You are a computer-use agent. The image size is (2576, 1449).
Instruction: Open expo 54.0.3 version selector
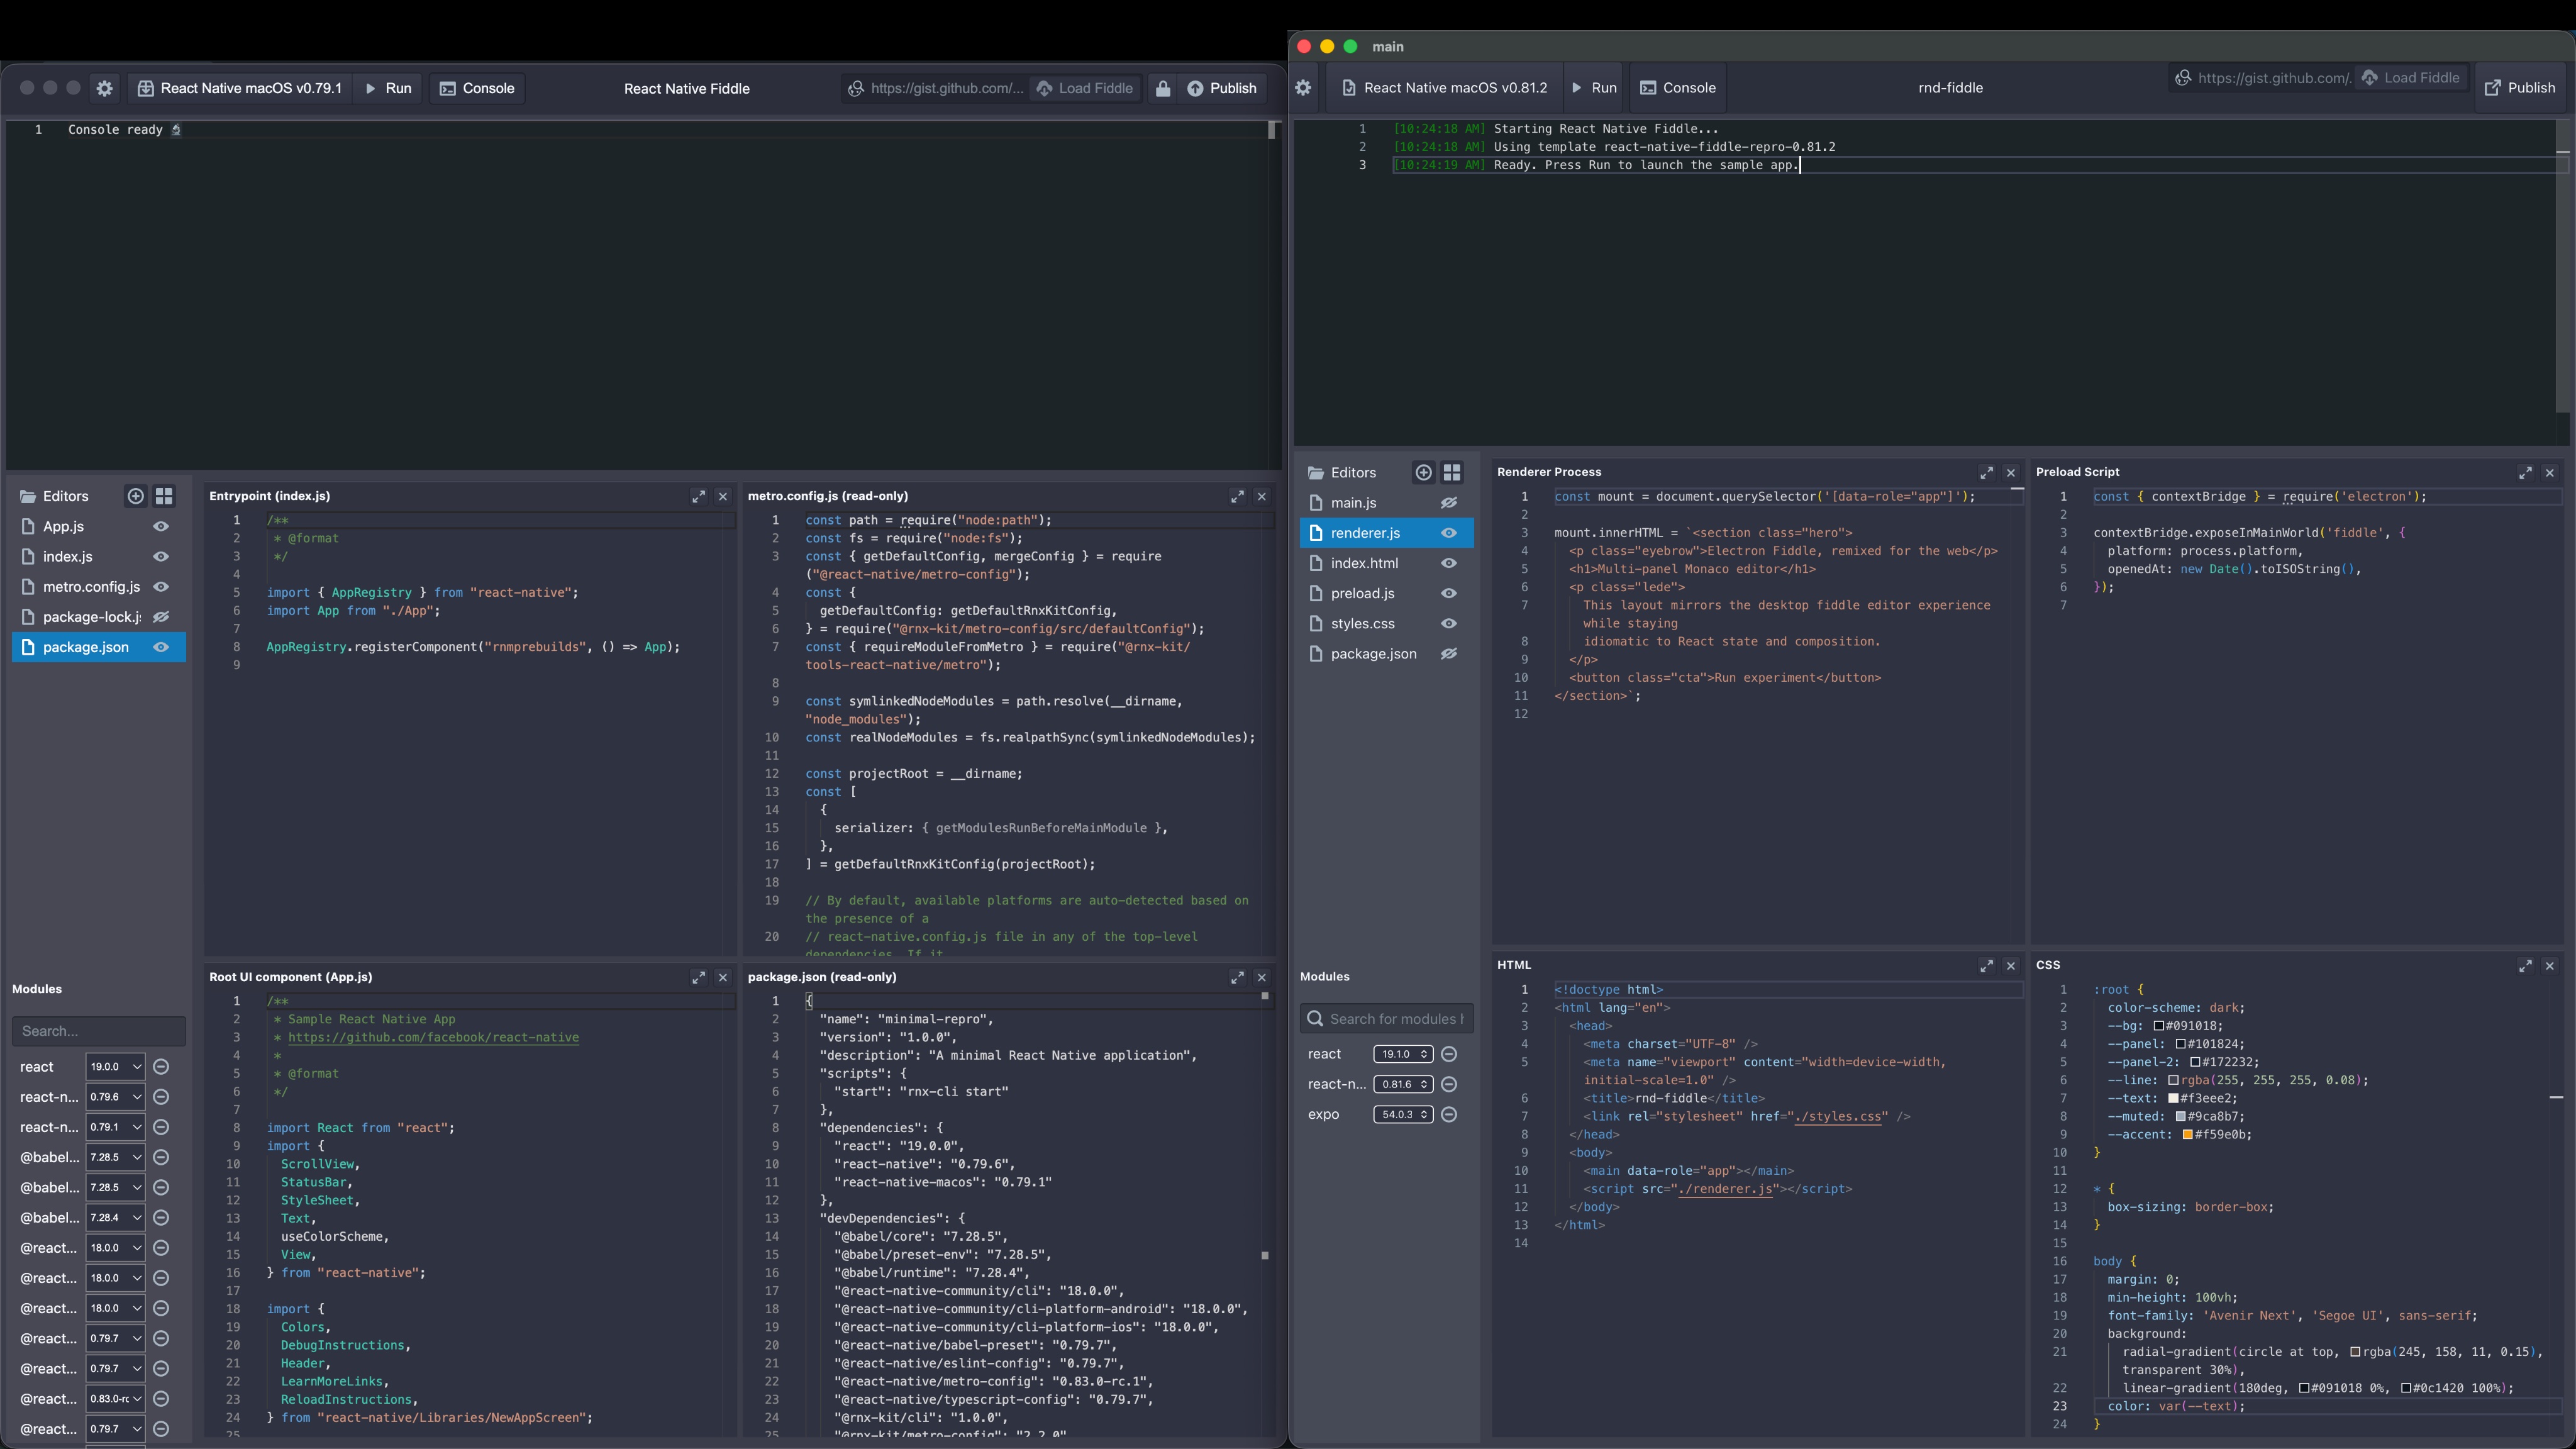click(x=1403, y=1114)
